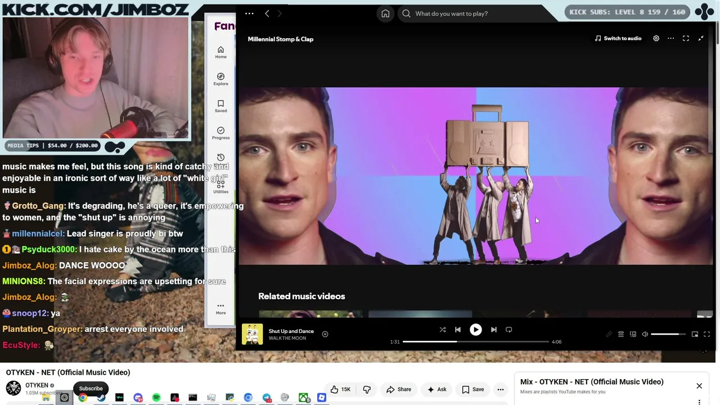Open the OTYKEN channel avatar
720x405 pixels.
(13, 388)
